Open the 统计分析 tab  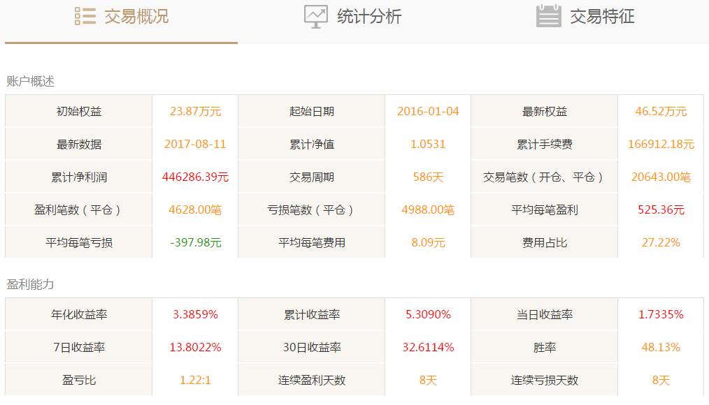[369, 17]
